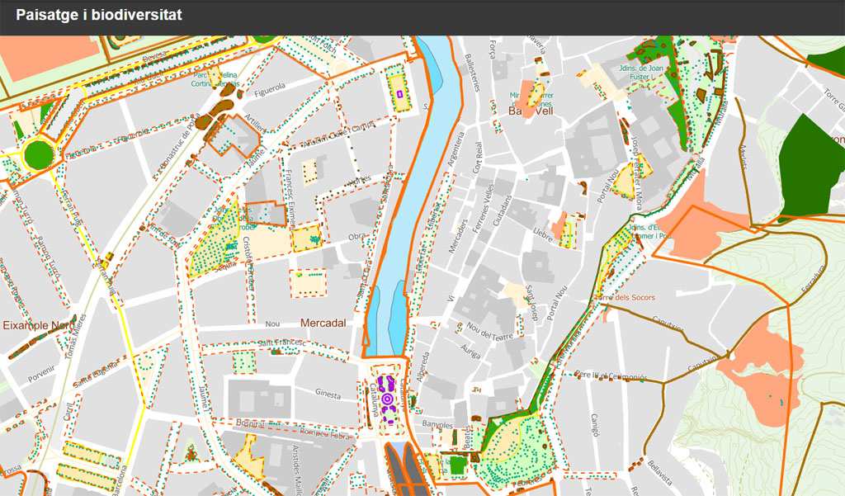The image size is (845, 496).
Task: Click the Torre dels Socors label
Action: (624, 297)
